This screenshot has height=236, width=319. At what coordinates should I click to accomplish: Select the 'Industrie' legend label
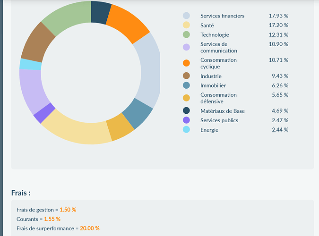click(x=211, y=76)
